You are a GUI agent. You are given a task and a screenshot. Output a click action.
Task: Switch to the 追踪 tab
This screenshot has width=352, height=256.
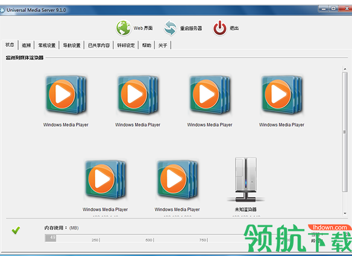[x=26, y=45]
